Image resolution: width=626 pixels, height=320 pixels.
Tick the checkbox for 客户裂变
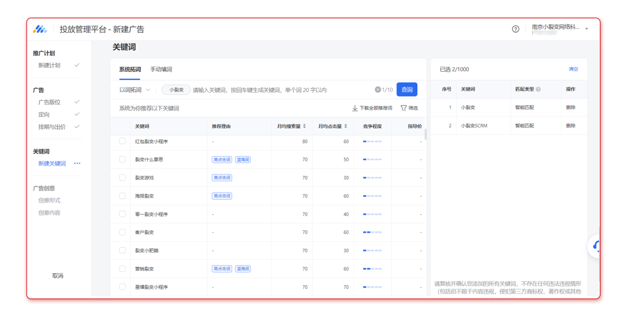pos(122,232)
